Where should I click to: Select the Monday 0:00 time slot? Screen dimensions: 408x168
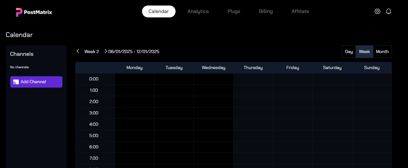click(135, 79)
